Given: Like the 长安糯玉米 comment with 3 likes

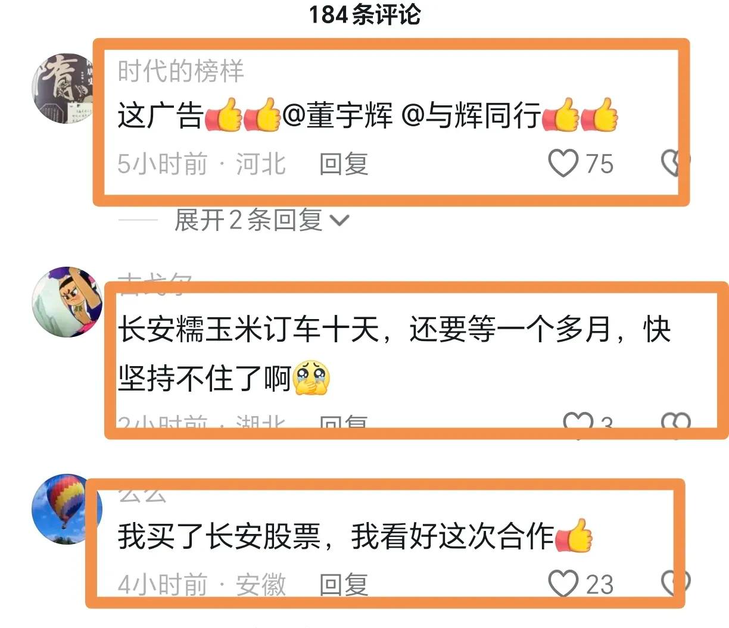Looking at the screenshot, I should coord(578,421).
